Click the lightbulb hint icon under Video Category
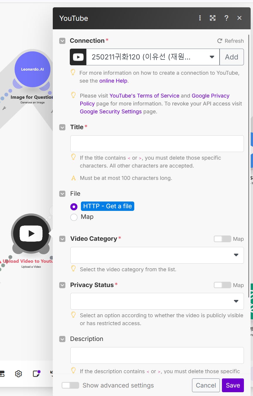 tap(74, 269)
